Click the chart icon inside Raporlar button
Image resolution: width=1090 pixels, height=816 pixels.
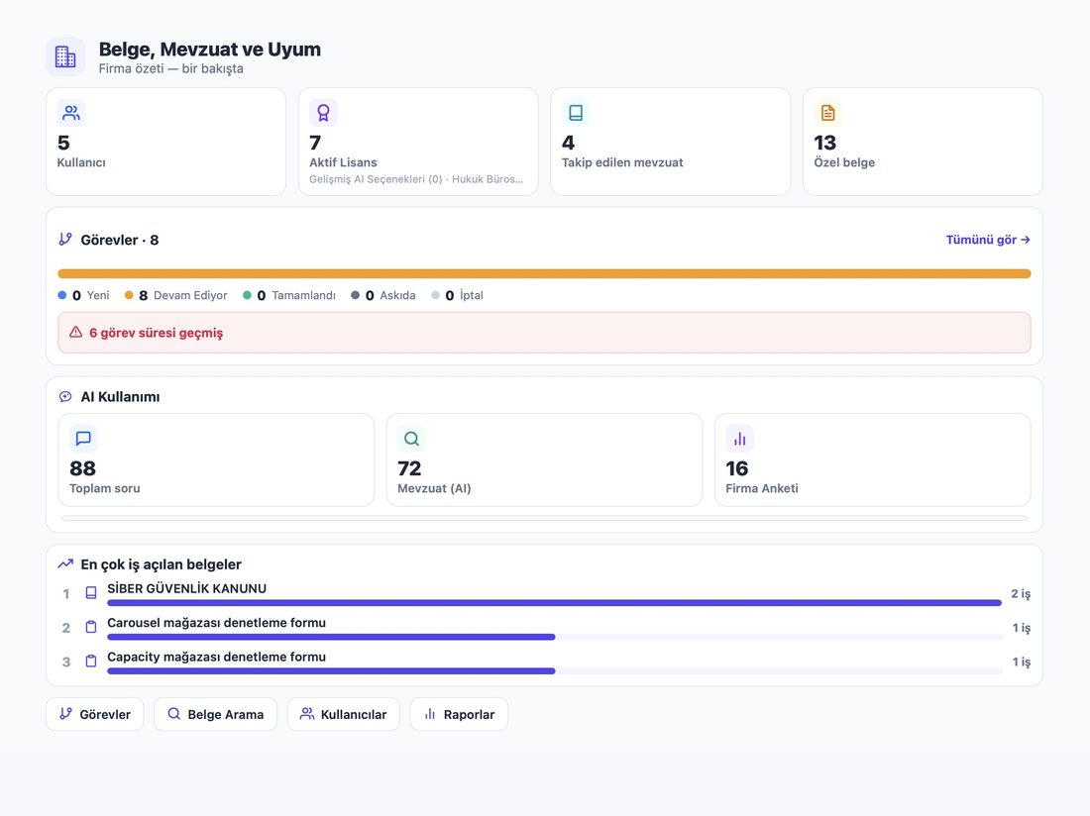[430, 713]
